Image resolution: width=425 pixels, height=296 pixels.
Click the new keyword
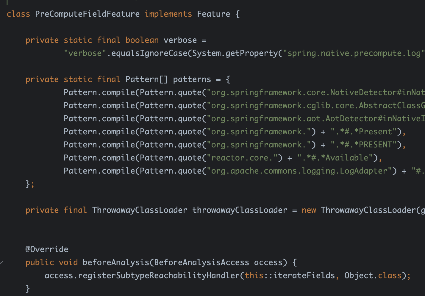click(309, 210)
